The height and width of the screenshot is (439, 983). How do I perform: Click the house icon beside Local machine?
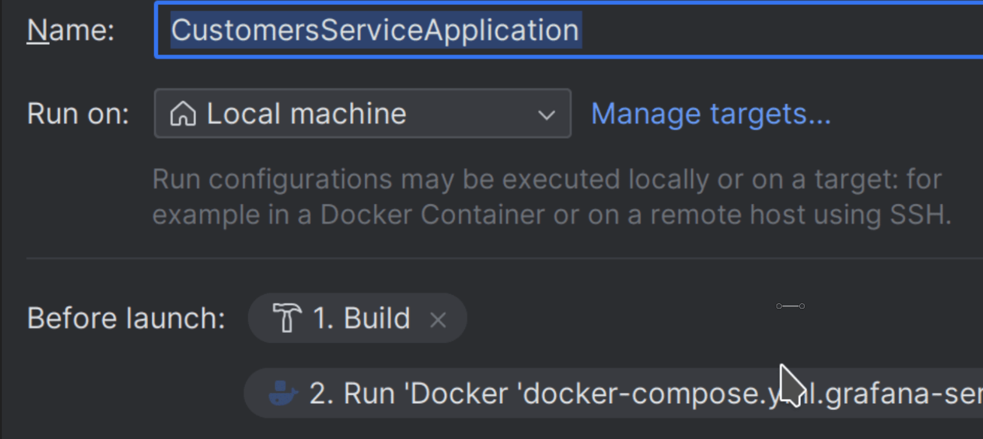pos(183,114)
